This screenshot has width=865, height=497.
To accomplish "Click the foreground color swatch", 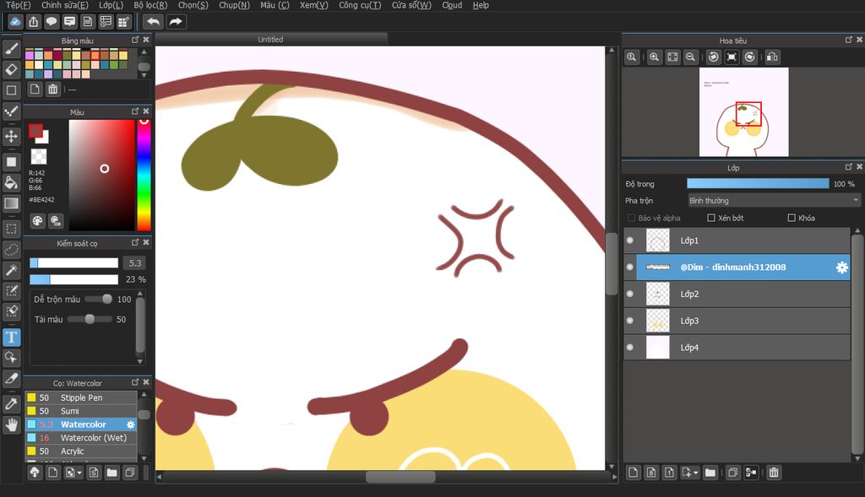I will [35, 131].
